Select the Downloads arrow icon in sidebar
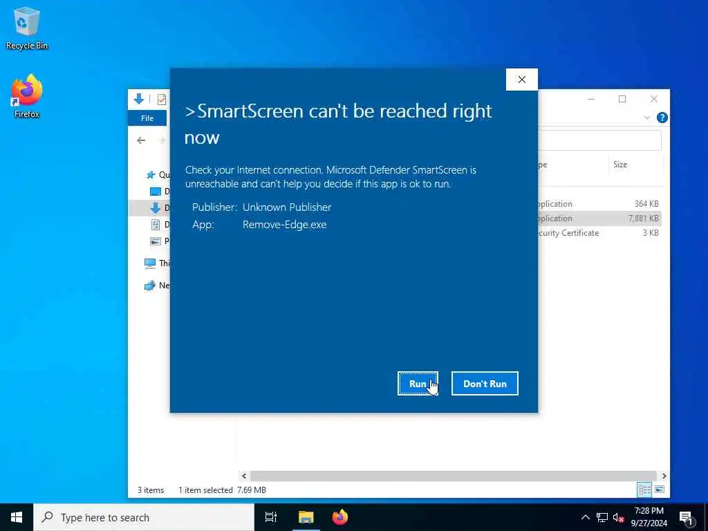This screenshot has height=531, width=708. point(155,208)
